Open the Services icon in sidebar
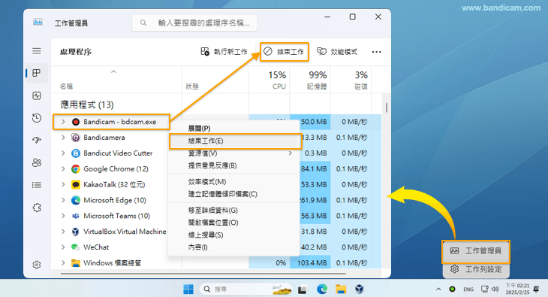548x297 pixels. tap(37, 208)
